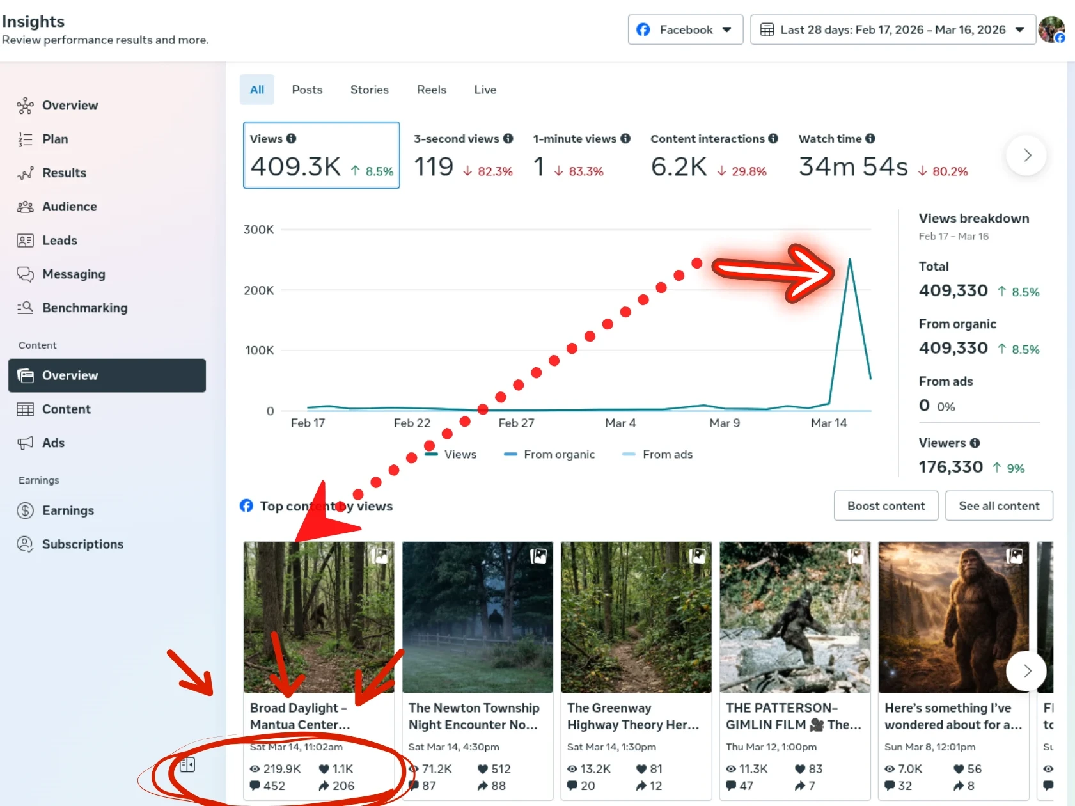The width and height of the screenshot is (1075, 806).
Task: Switch to the Stories tab
Action: tap(369, 90)
